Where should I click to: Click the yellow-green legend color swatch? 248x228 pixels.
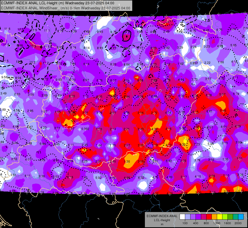pyautogui.click(x=225, y=217)
